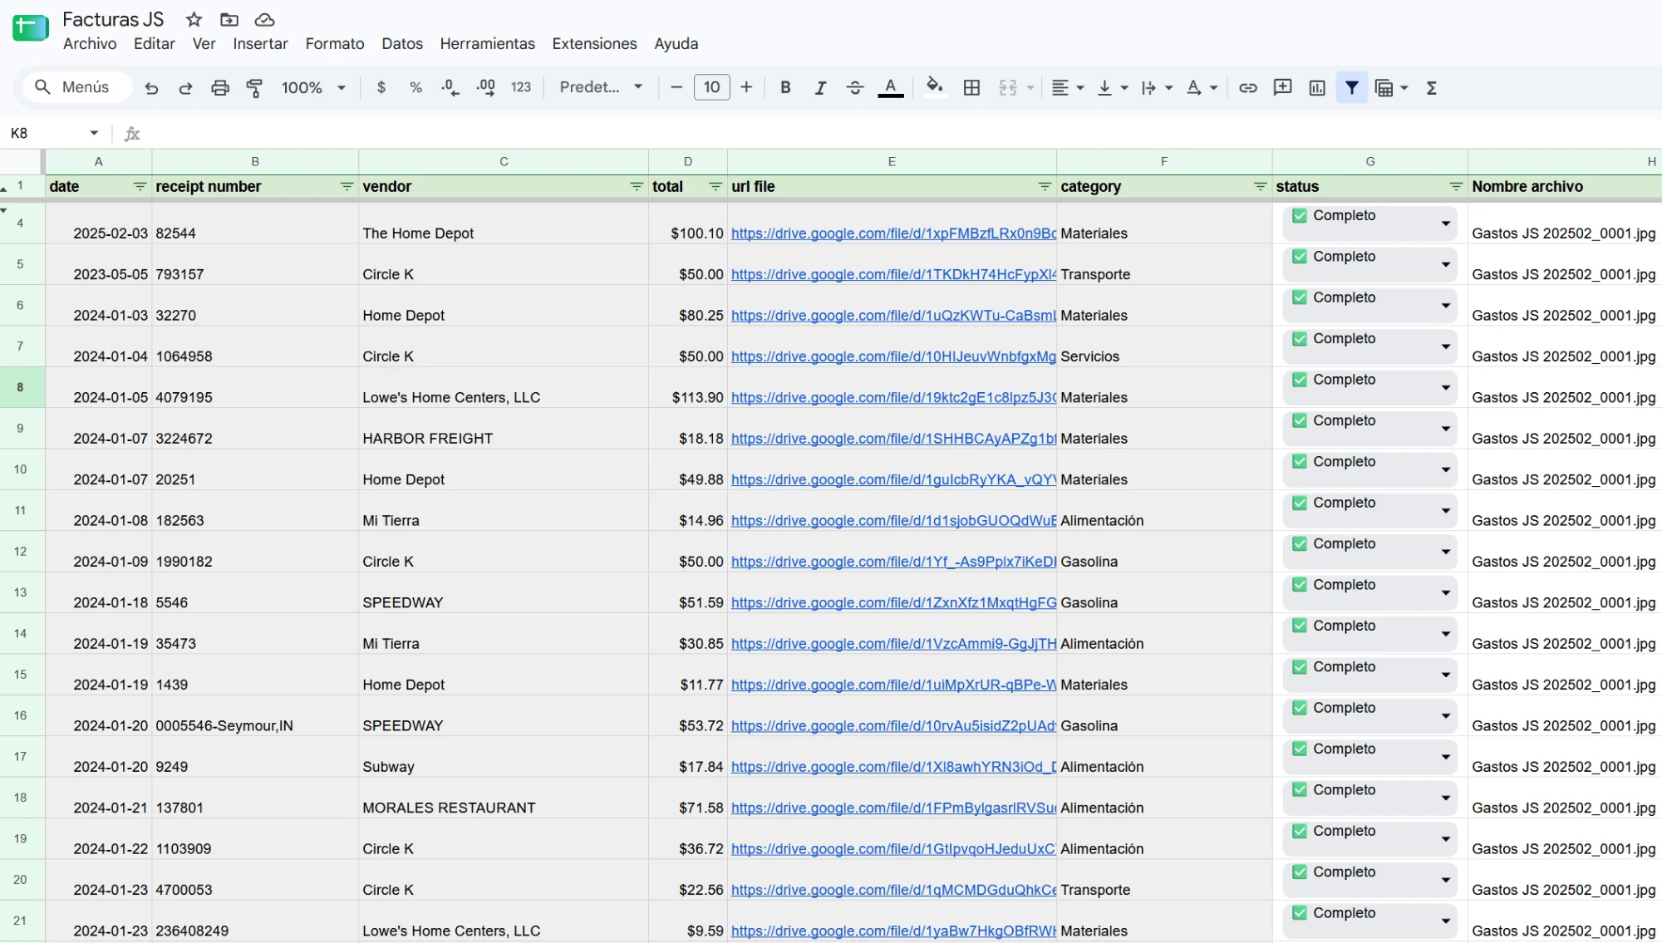Click the Undo arrow icon
1662x943 pixels.
click(151, 87)
